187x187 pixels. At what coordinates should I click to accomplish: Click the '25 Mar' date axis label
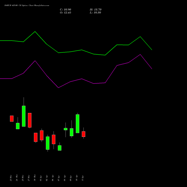(x=23, y=178)
